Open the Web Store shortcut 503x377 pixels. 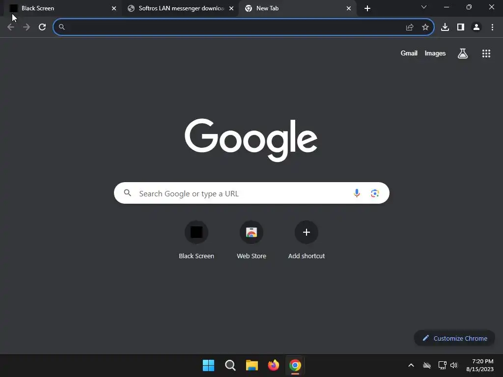click(x=251, y=240)
